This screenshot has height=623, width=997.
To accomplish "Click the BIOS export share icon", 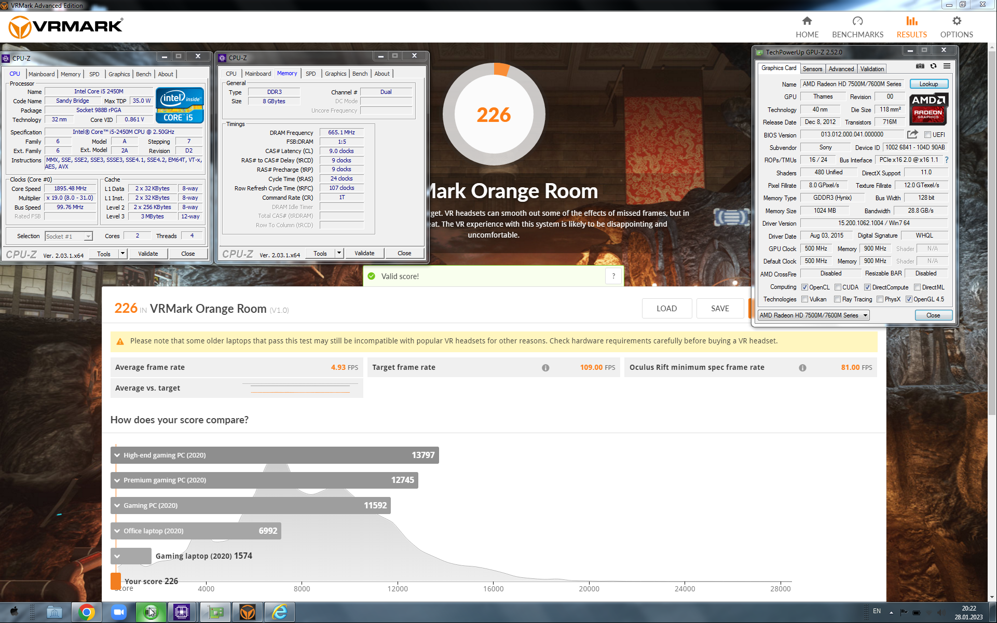I will 912,134.
